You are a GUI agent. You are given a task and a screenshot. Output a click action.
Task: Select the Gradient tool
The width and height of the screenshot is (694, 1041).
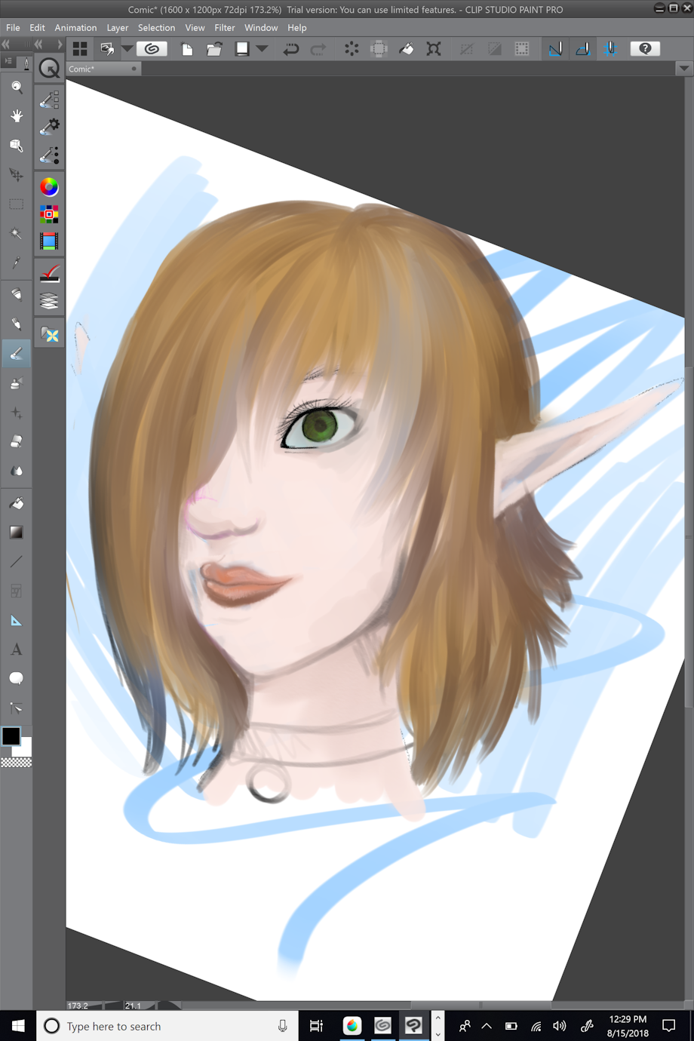[x=16, y=533]
